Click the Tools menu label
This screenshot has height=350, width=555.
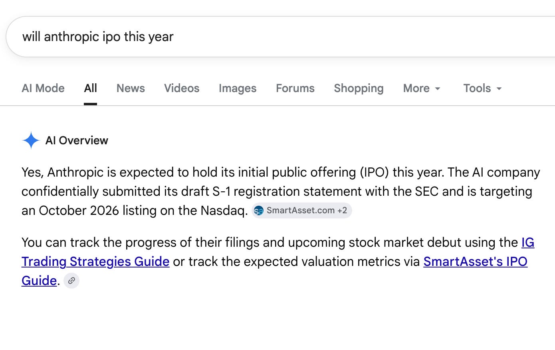point(477,88)
